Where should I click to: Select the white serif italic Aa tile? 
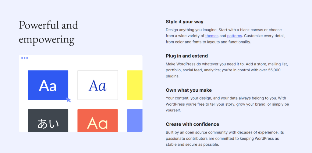coord(97,85)
